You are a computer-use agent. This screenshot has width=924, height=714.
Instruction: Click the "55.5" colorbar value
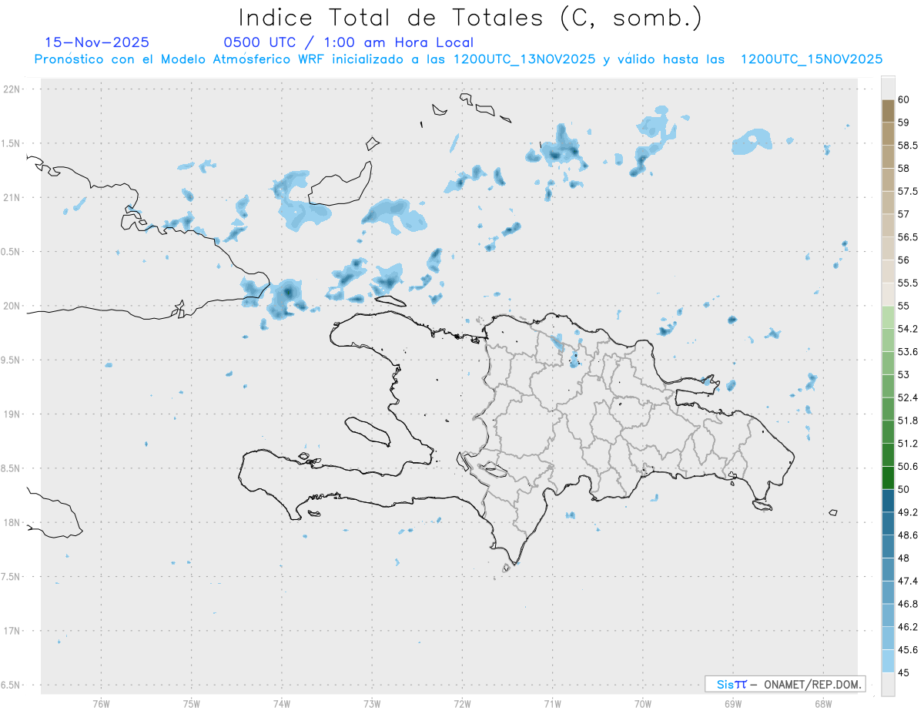908,283
